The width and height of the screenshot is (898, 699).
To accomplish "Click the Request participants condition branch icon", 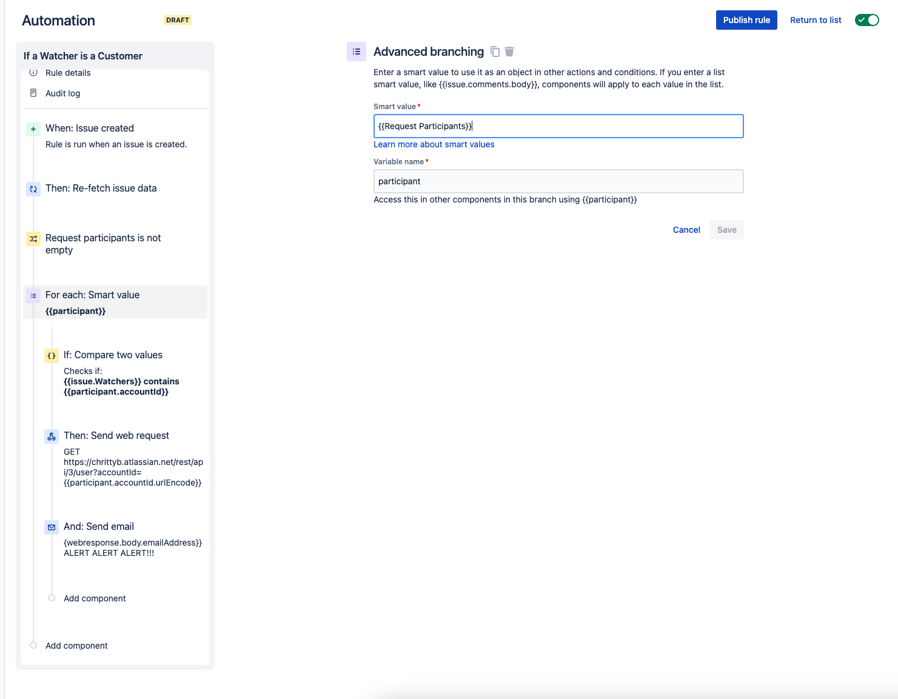I will click(33, 238).
